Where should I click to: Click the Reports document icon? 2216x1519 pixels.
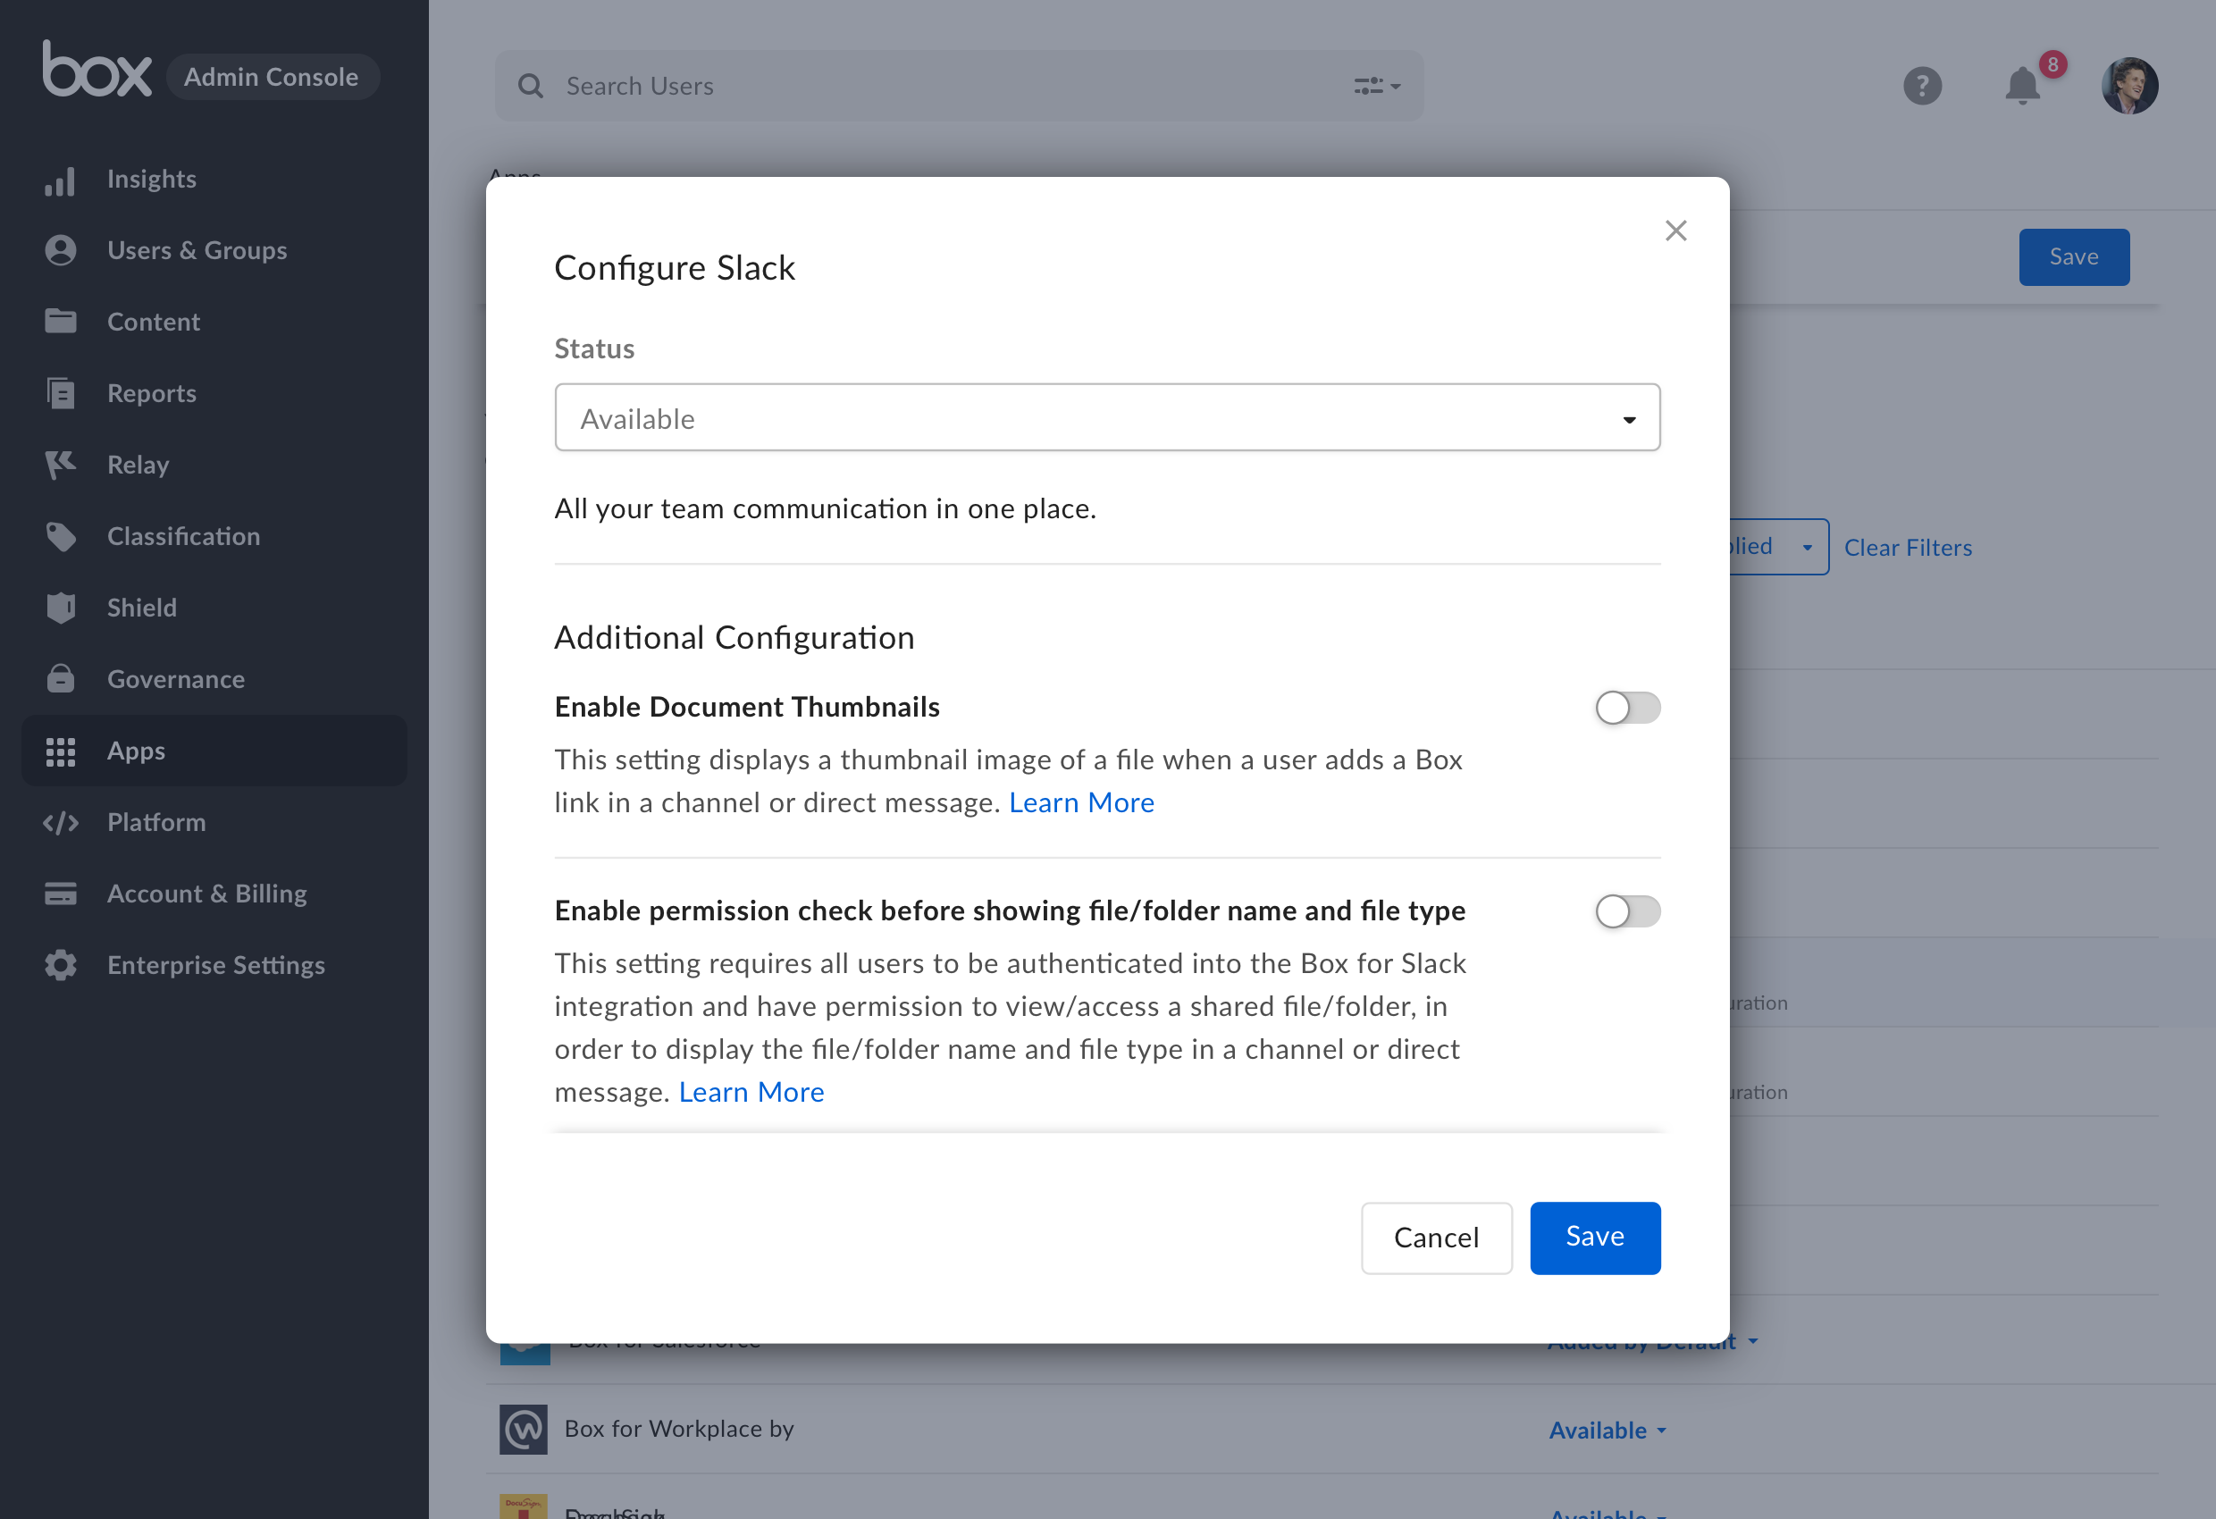point(60,393)
